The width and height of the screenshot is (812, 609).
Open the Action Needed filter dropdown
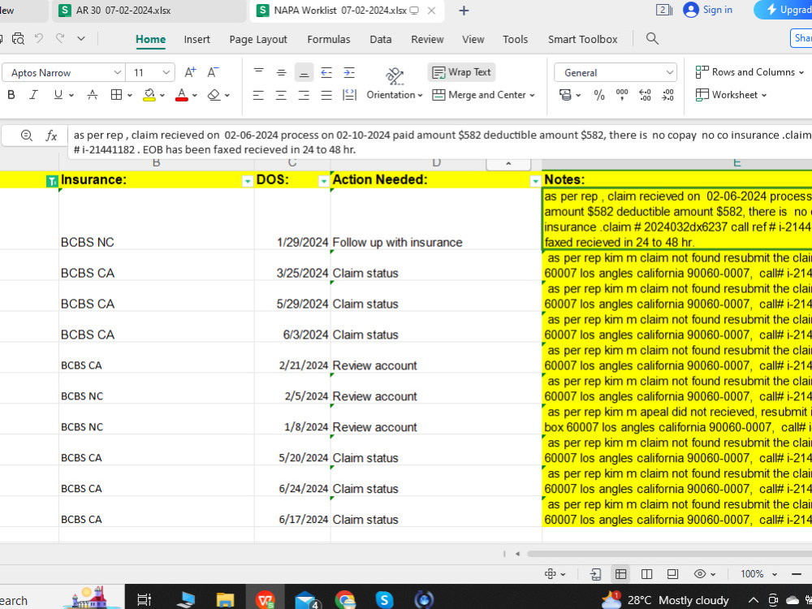coord(535,181)
